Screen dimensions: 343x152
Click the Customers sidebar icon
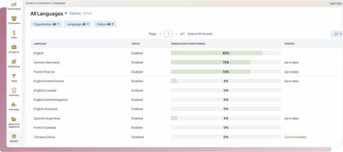pos(14,18)
